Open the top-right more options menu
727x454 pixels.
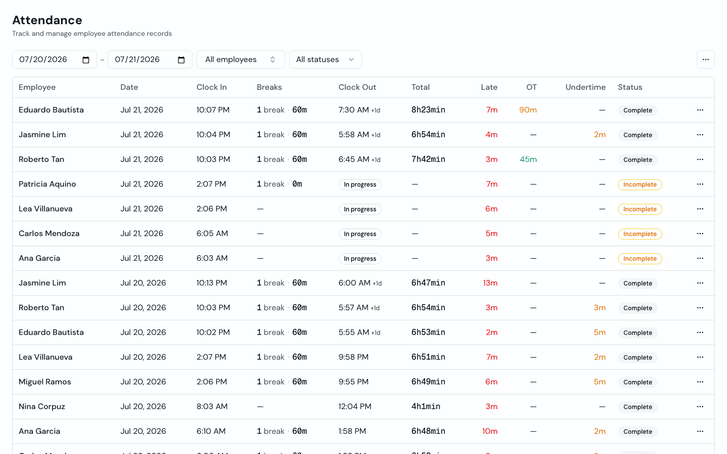tap(705, 60)
